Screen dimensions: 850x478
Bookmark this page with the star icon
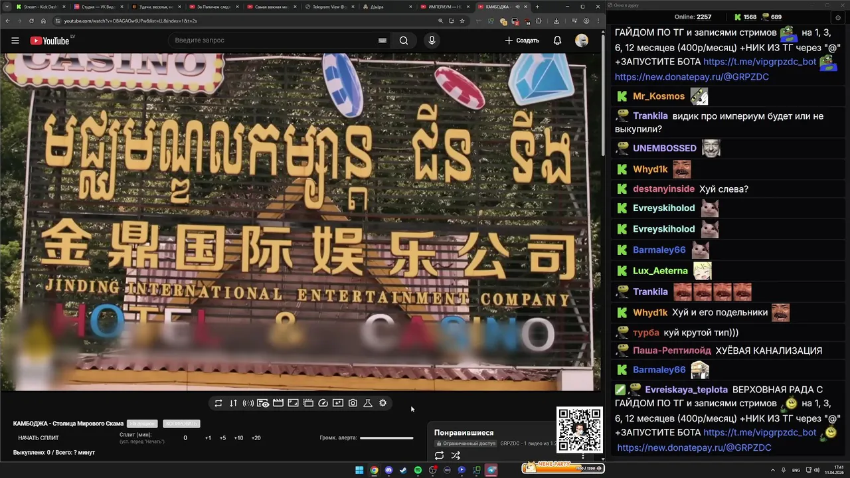[x=462, y=21]
